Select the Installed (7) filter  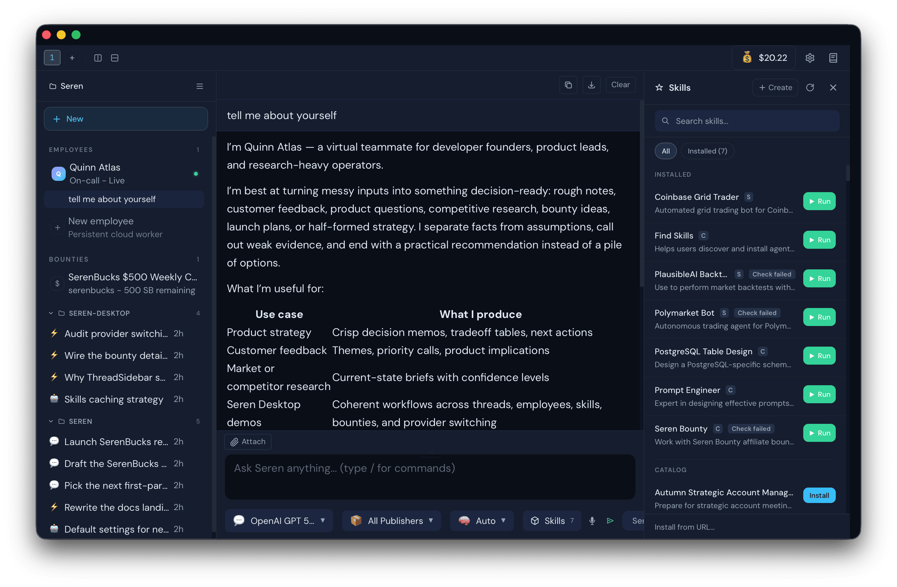pyautogui.click(x=707, y=151)
